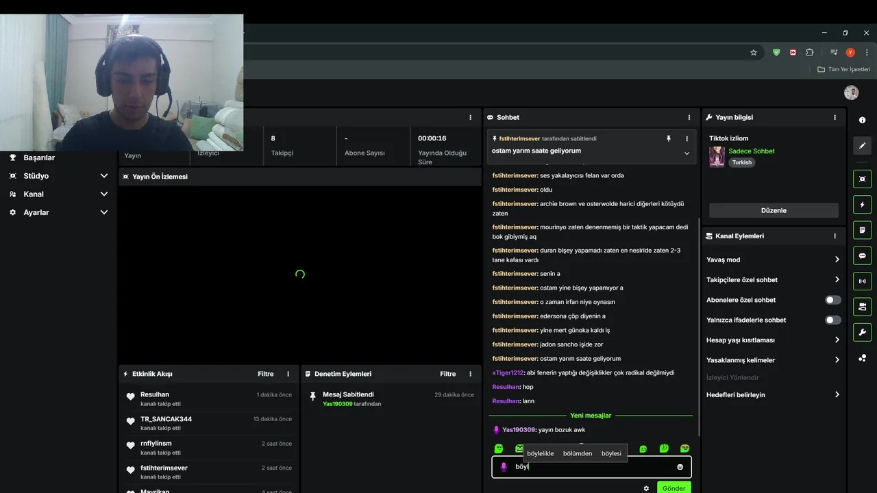Click the green shield extension icon
The height and width of the screenshot is (493, 877).
(x=776, y=52)
